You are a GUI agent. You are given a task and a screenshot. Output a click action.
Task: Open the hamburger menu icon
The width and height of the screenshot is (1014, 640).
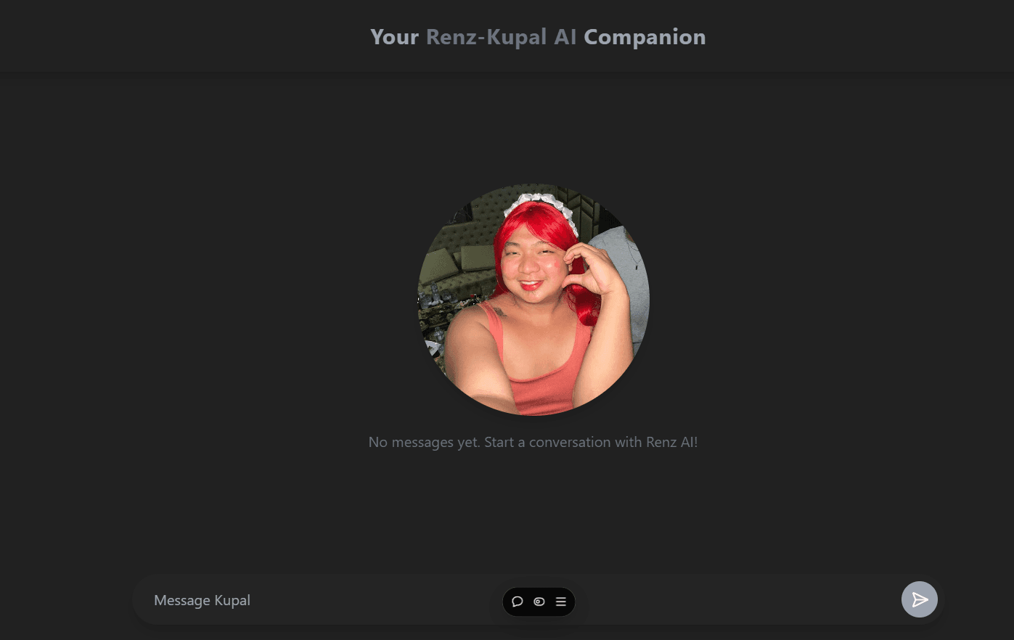point(561,602)
